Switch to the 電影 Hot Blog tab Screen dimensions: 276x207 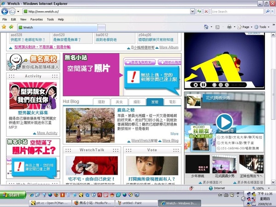(x=172, y=102)
